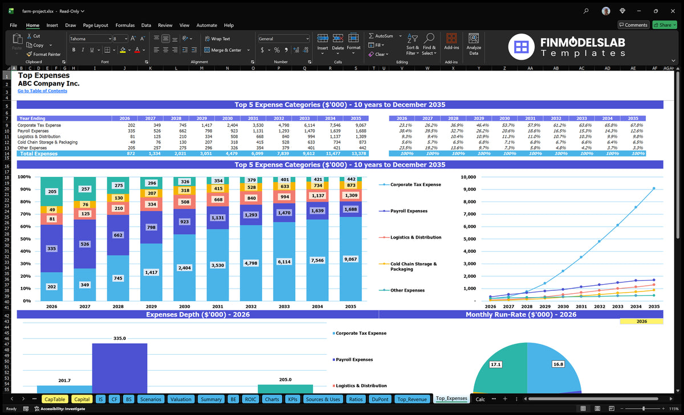Switch to the Sources & Uses sheet tab
This screenshot has width=684, height=415.
click(x=323, y=399)
